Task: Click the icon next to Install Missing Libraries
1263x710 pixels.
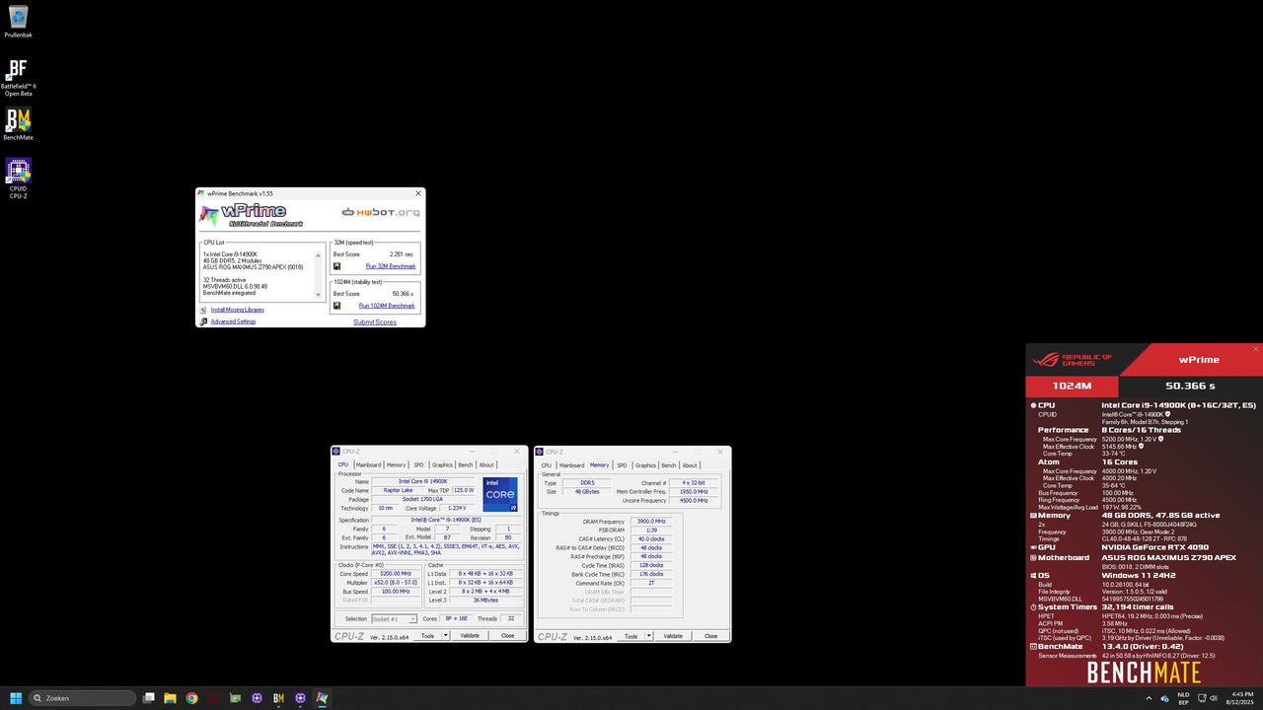Action: (203, 310)
